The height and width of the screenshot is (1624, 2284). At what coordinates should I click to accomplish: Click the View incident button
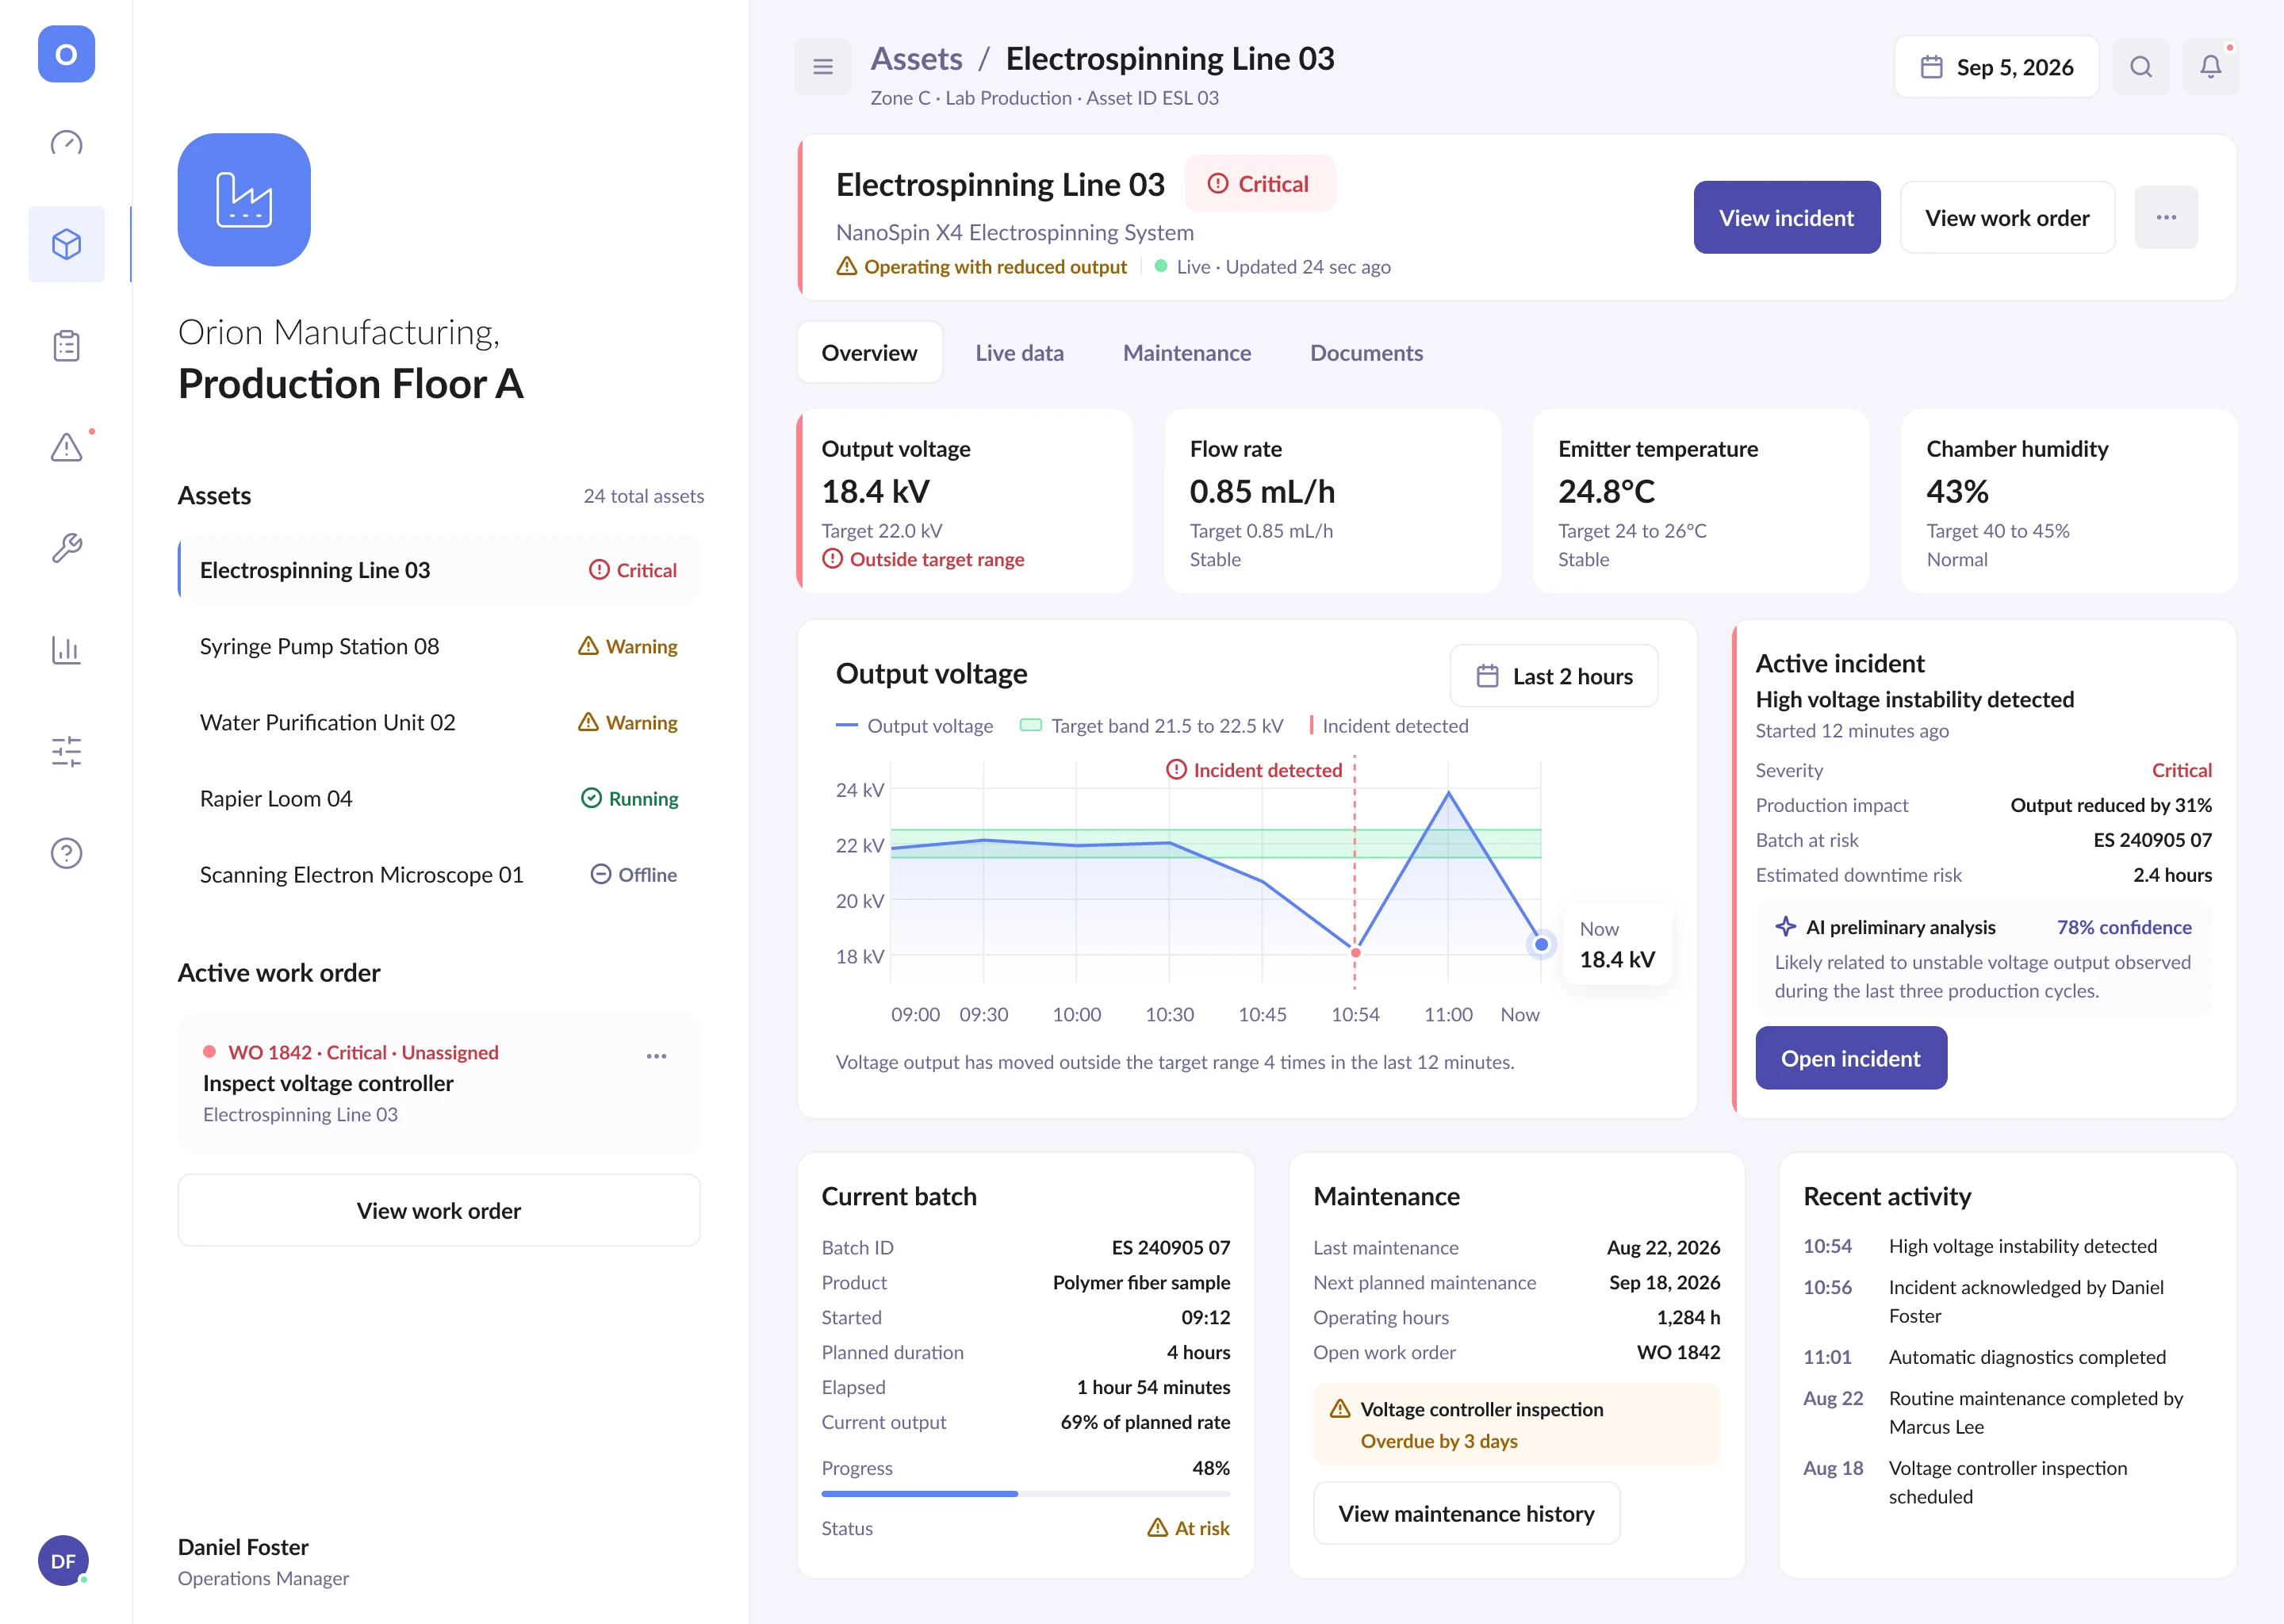tap(1786, 217)
